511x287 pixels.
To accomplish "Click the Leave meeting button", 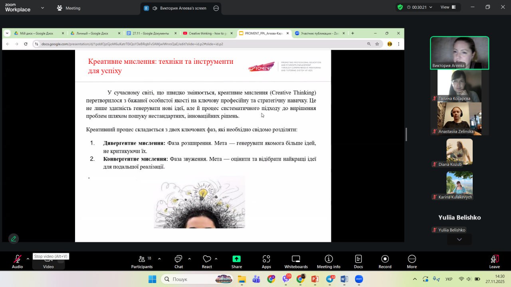I will (x=494, y=261).
